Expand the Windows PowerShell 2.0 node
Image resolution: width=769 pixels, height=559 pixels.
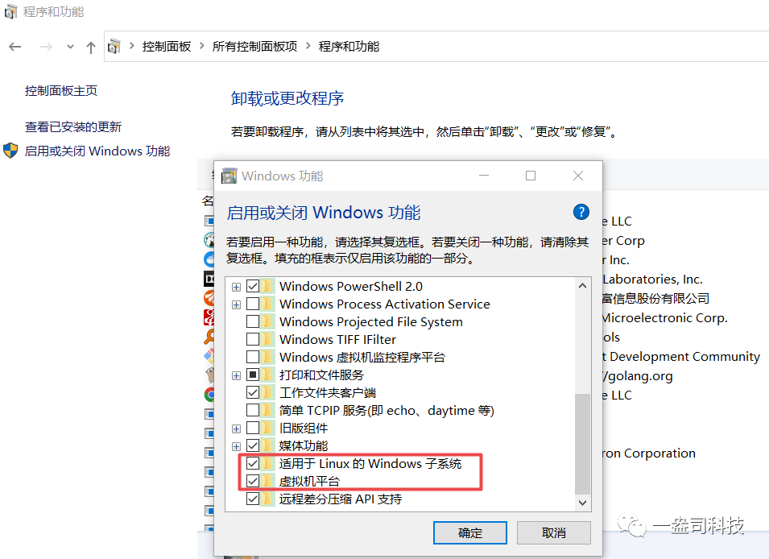coord(237,287)
